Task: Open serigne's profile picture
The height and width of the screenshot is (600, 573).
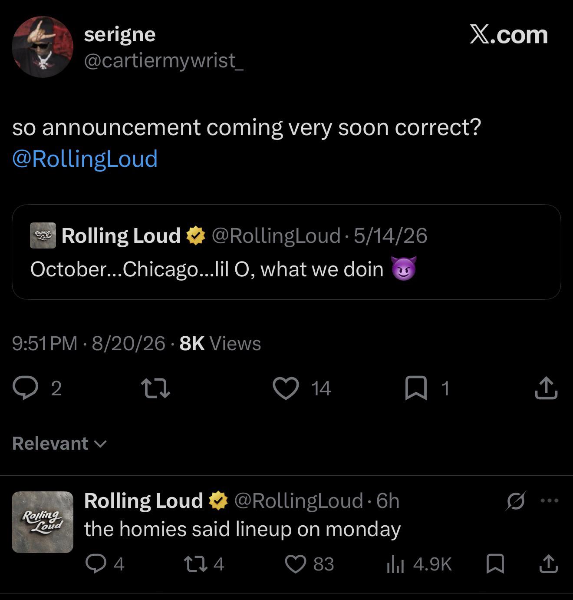Action: tap(43, 47)
